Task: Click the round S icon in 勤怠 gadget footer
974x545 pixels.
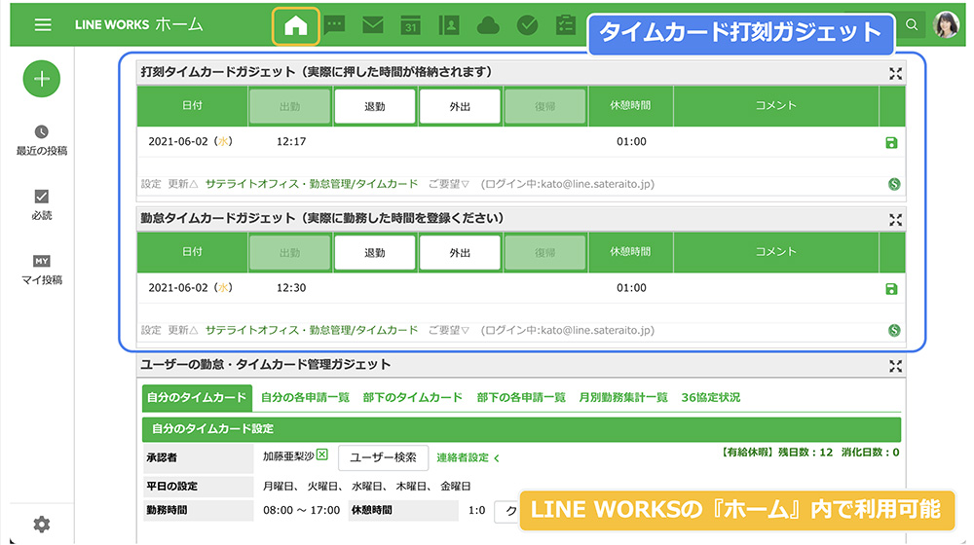Action: pos(894,330)
